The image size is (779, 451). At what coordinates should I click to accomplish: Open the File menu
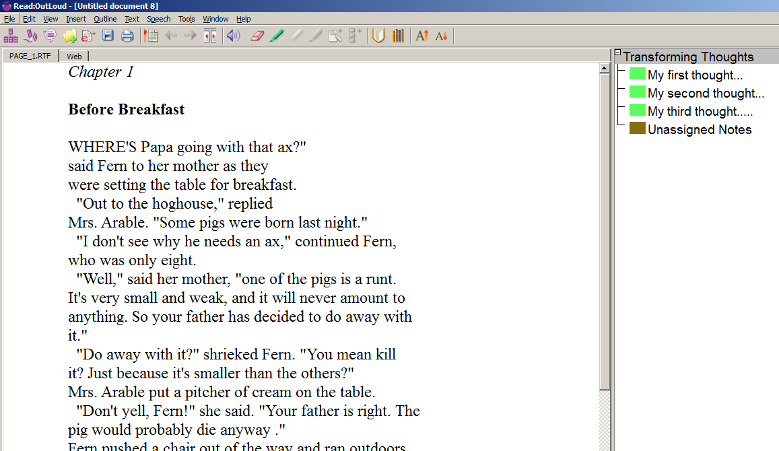(9, 19)
